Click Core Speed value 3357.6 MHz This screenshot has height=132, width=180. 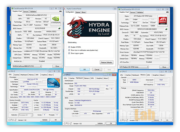click(25, 102)
